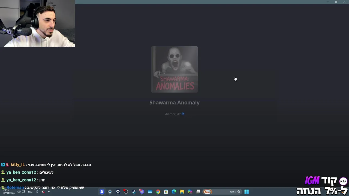Open the kharbor_ykt creator link
349x196 pixels.
[x=173, y=114]
